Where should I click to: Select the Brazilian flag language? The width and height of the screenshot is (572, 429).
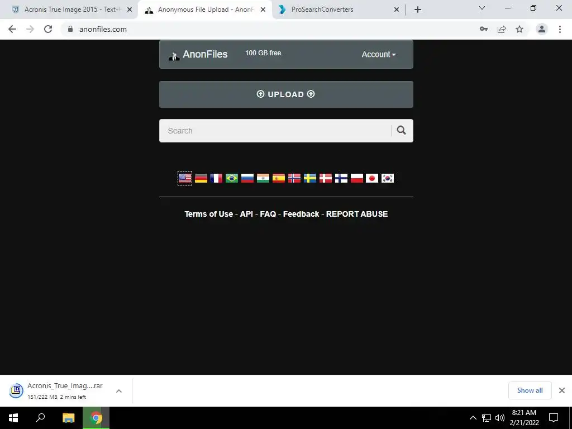click(x=232, y=178)
